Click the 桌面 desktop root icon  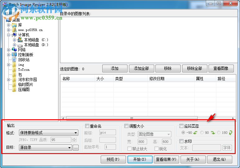pos(8,20)
